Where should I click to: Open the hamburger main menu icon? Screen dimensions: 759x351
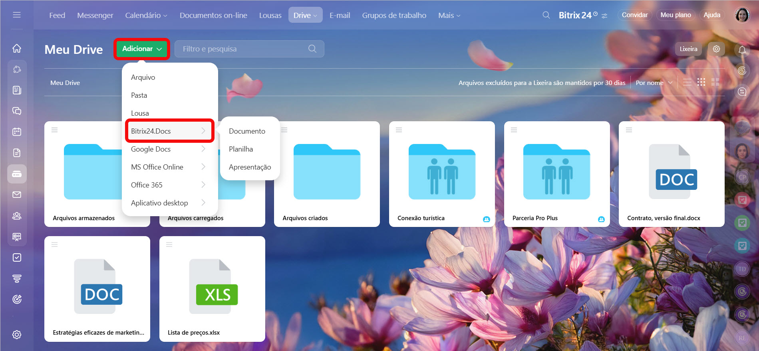coord(17,15)
